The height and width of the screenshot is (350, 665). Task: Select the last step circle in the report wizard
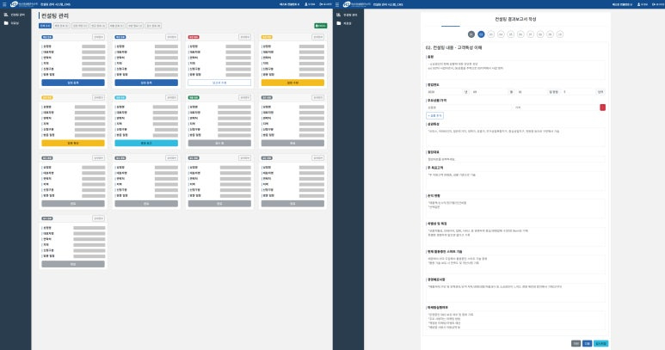pos(560,34)
